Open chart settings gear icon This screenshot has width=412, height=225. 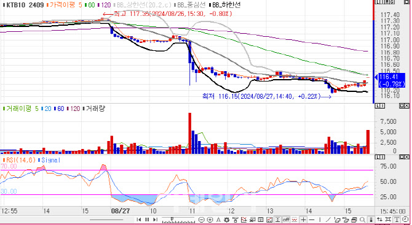(x=227, y=219)
